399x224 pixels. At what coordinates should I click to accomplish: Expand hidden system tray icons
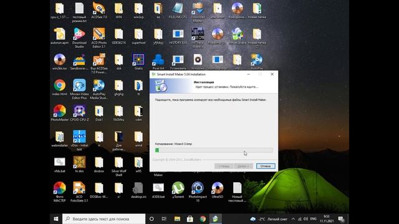click(x=293, y=219)
